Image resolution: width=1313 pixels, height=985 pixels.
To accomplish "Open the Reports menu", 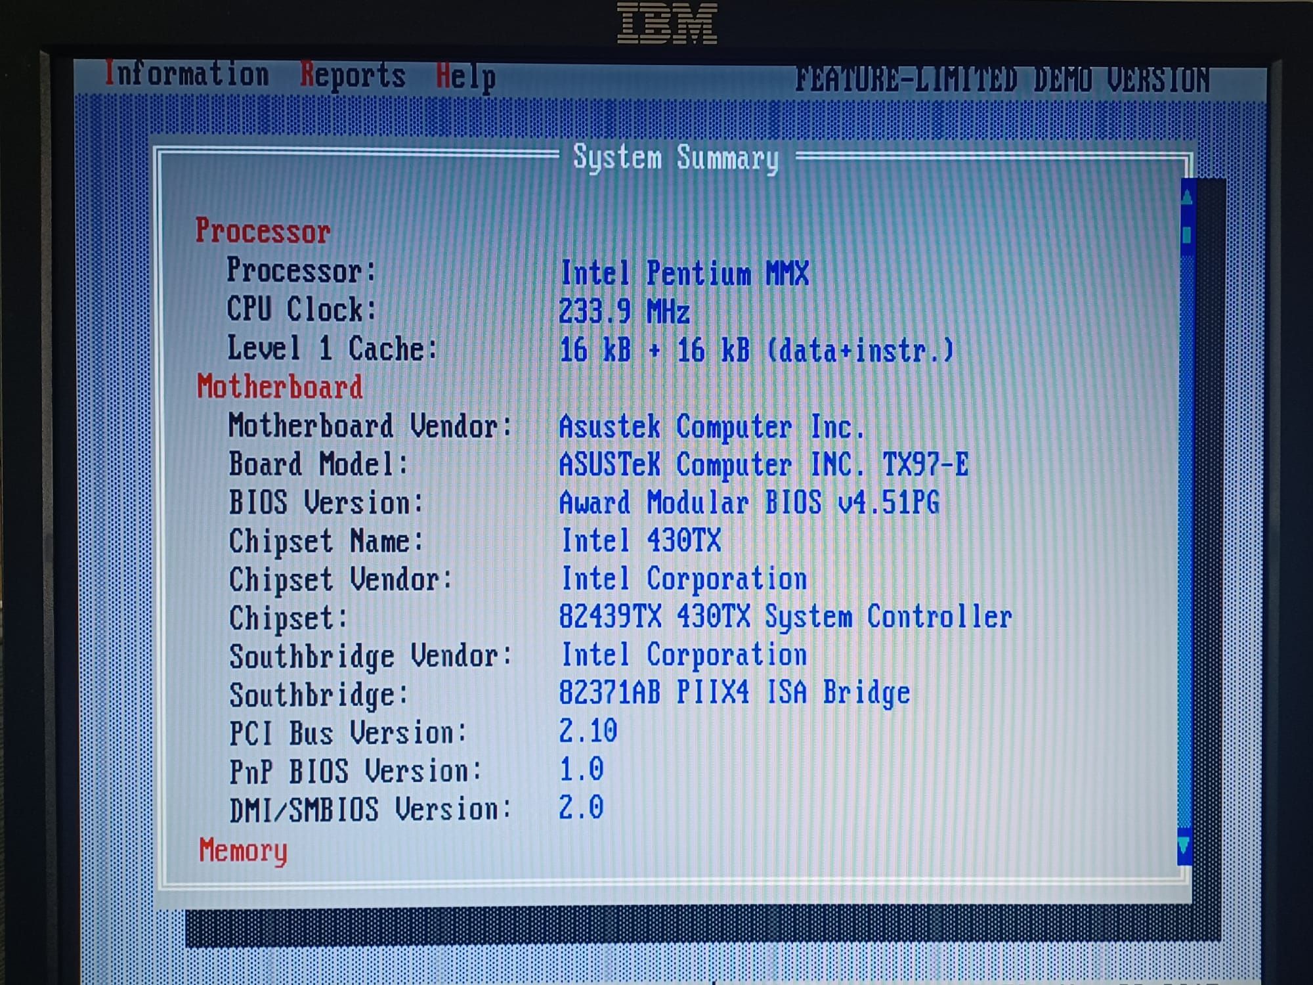I will pyautogui.click(x=353, y=76).
